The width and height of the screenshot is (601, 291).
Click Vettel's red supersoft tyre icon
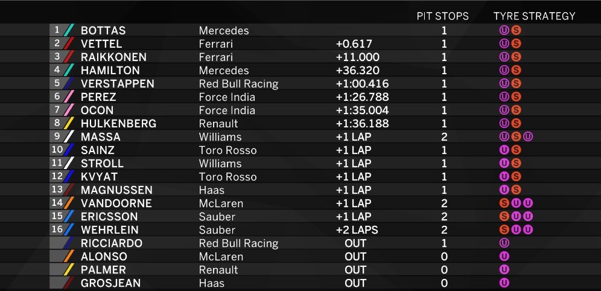click(x=516, y=43)
